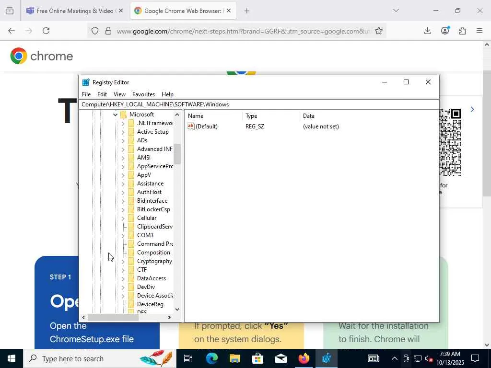Screen dimensions: 491x368
Task: Open the browser extensions icon
Action: [462, 31]
